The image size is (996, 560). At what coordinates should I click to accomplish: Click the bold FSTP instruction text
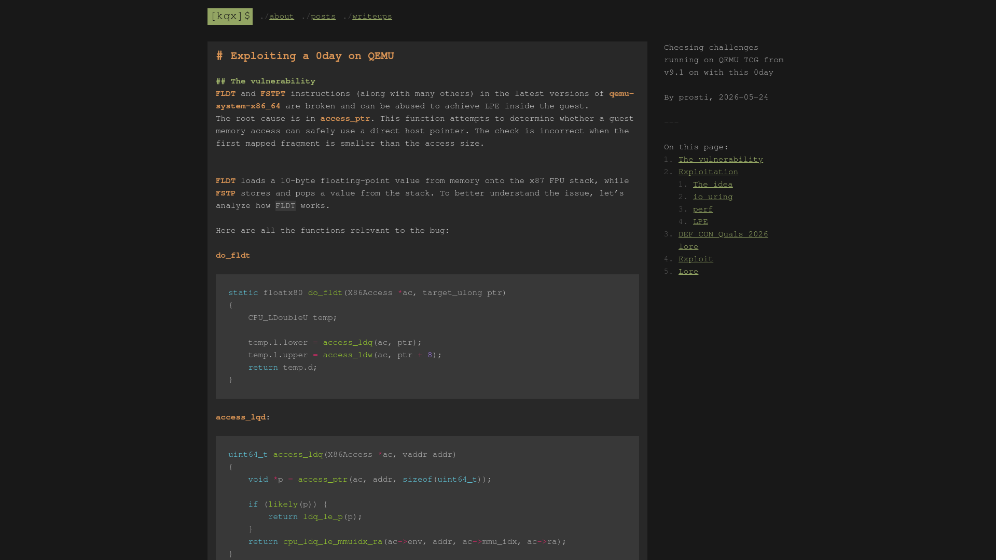pos(226,193)
